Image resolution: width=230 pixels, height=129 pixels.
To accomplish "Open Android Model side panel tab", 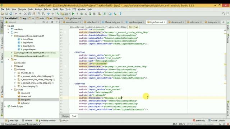I will [228, 109].
